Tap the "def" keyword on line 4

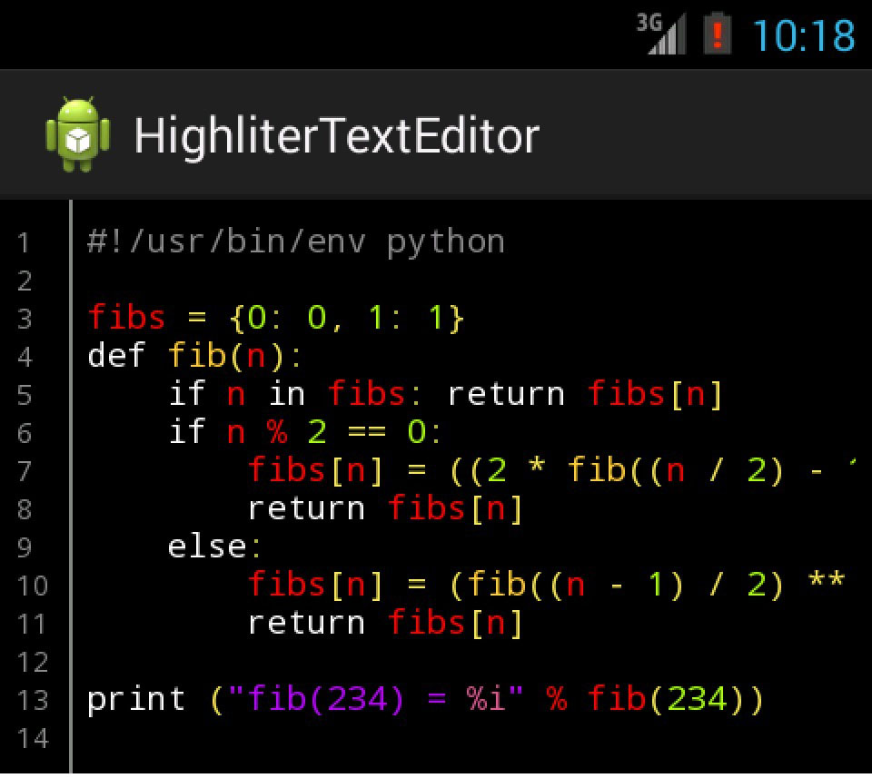116,356
